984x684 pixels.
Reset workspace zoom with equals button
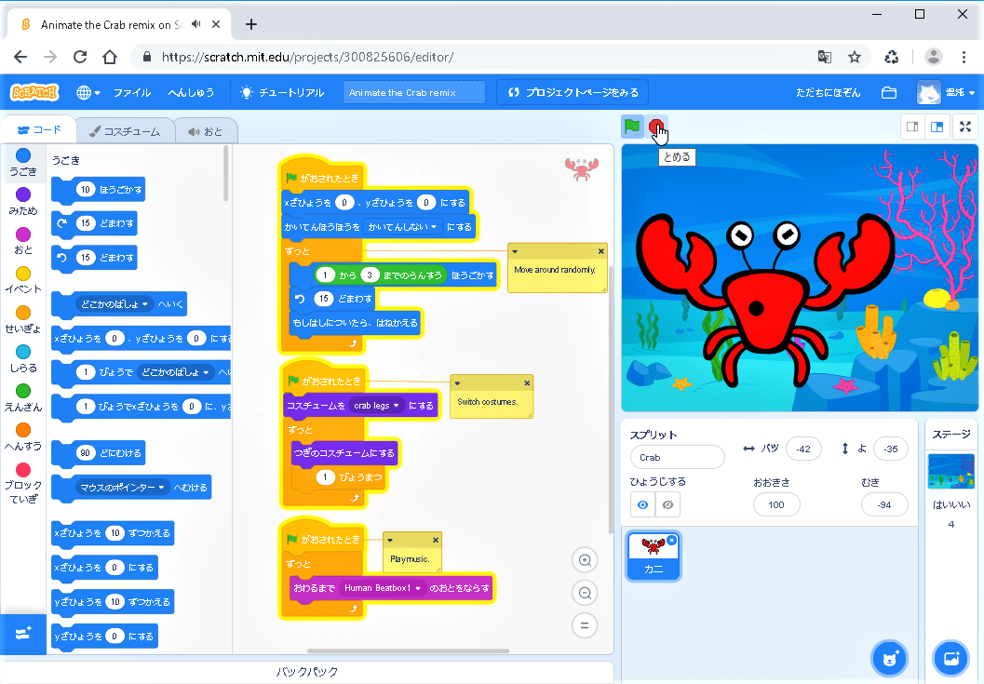pyautogui.click(x=585, y=625)
